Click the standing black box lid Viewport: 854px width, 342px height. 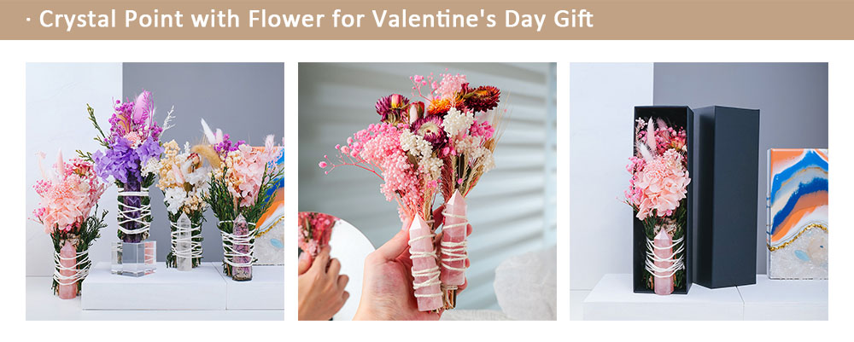[725, 197]
